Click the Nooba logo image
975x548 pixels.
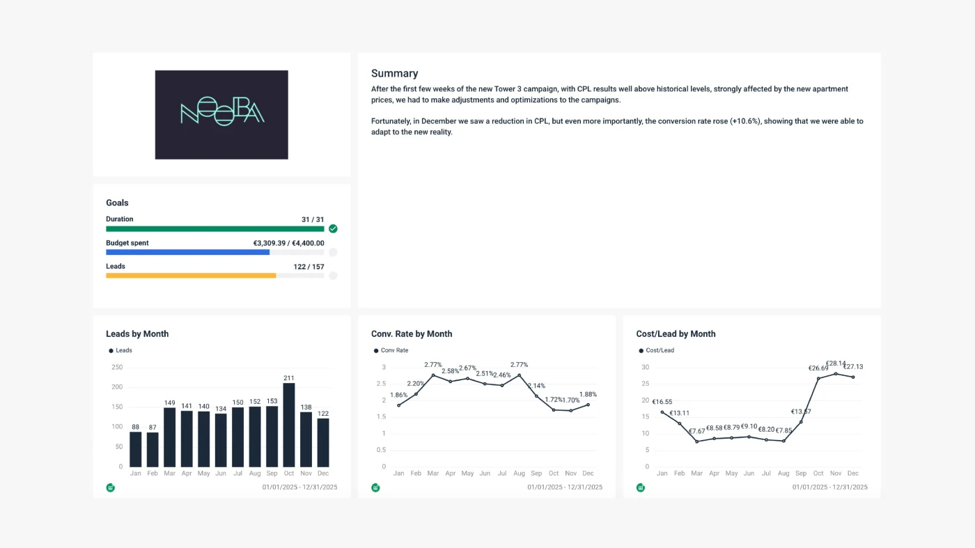221,114
